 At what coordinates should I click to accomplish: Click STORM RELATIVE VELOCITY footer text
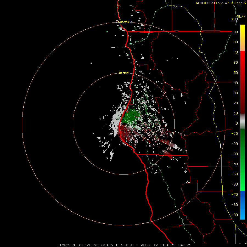tap(85, 245)
